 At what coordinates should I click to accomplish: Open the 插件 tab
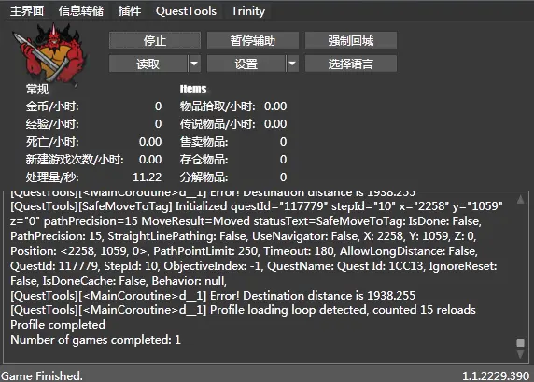point(130,11)
